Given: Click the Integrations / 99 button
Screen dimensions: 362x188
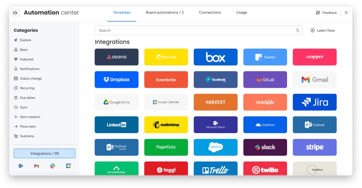Looking at the screenshot, I should click(45, 153).
